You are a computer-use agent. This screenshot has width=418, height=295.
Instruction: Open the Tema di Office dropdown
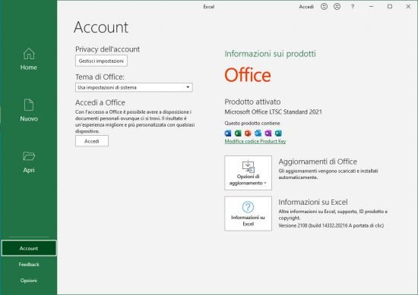[134, 87]
